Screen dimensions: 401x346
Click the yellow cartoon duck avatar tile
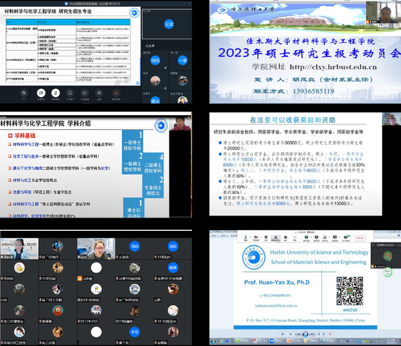[19, 268]
